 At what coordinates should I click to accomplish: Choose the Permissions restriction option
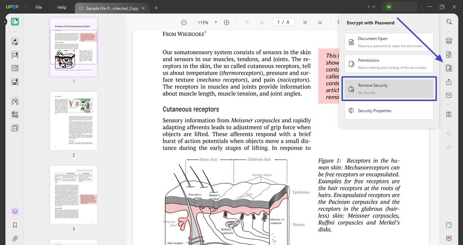point(389,64)
